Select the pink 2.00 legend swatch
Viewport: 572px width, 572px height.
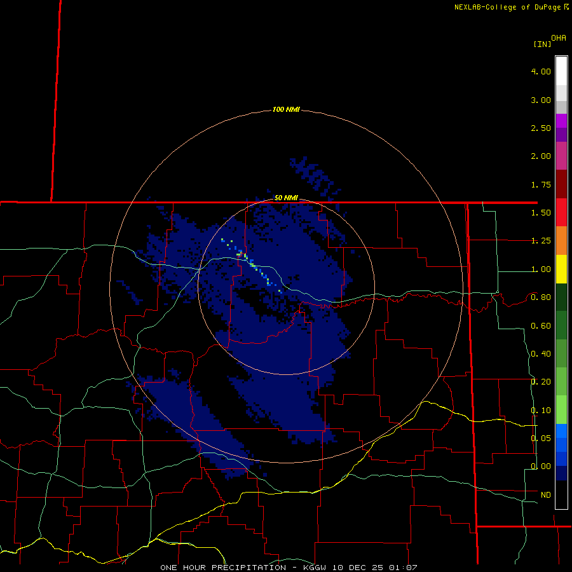point(561,156)
